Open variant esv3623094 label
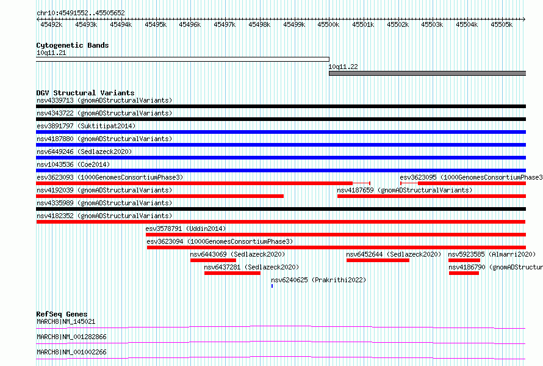The image size is (543, 366). tap(220, 241)
